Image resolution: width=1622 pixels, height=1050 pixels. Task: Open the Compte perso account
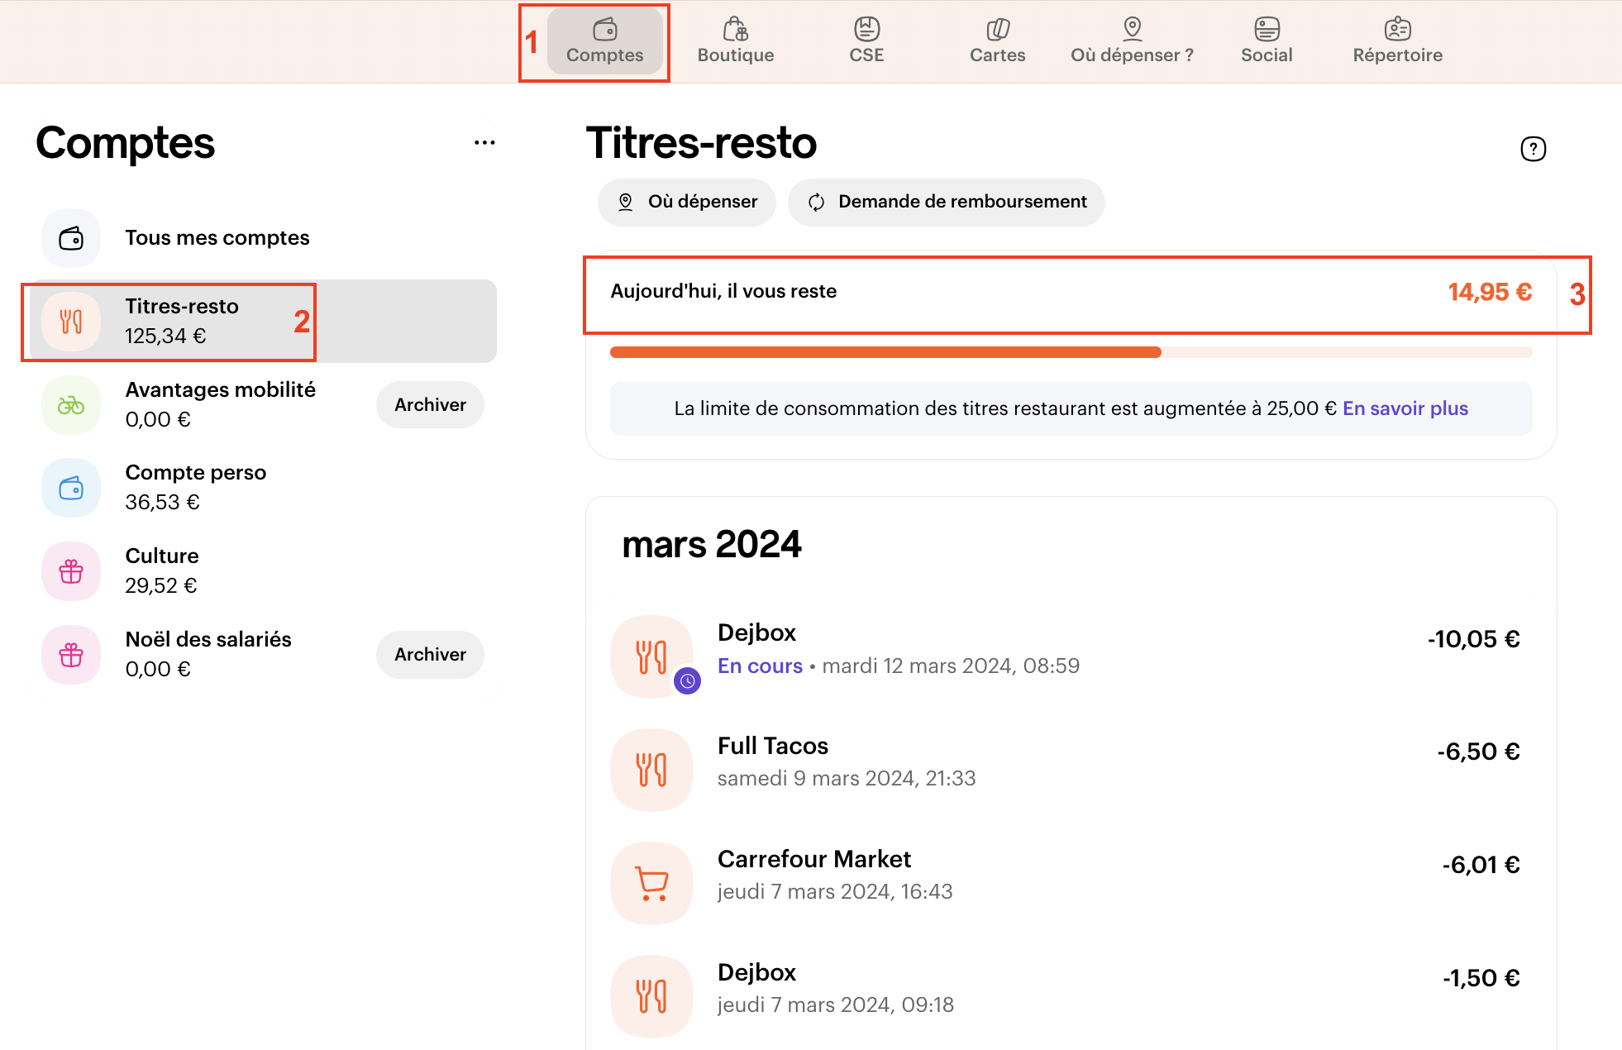pos(195,487)
